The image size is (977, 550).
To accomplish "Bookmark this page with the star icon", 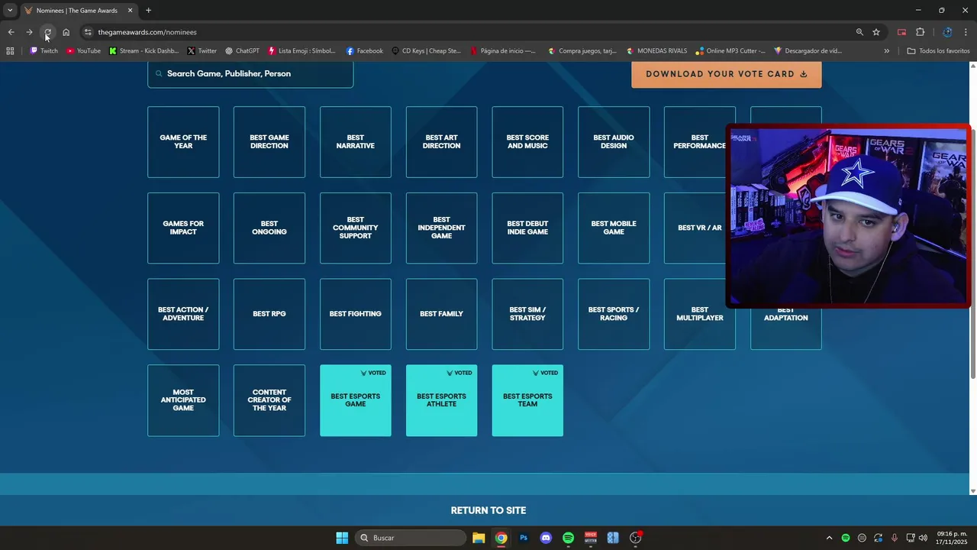I will (x=876, y=32).
